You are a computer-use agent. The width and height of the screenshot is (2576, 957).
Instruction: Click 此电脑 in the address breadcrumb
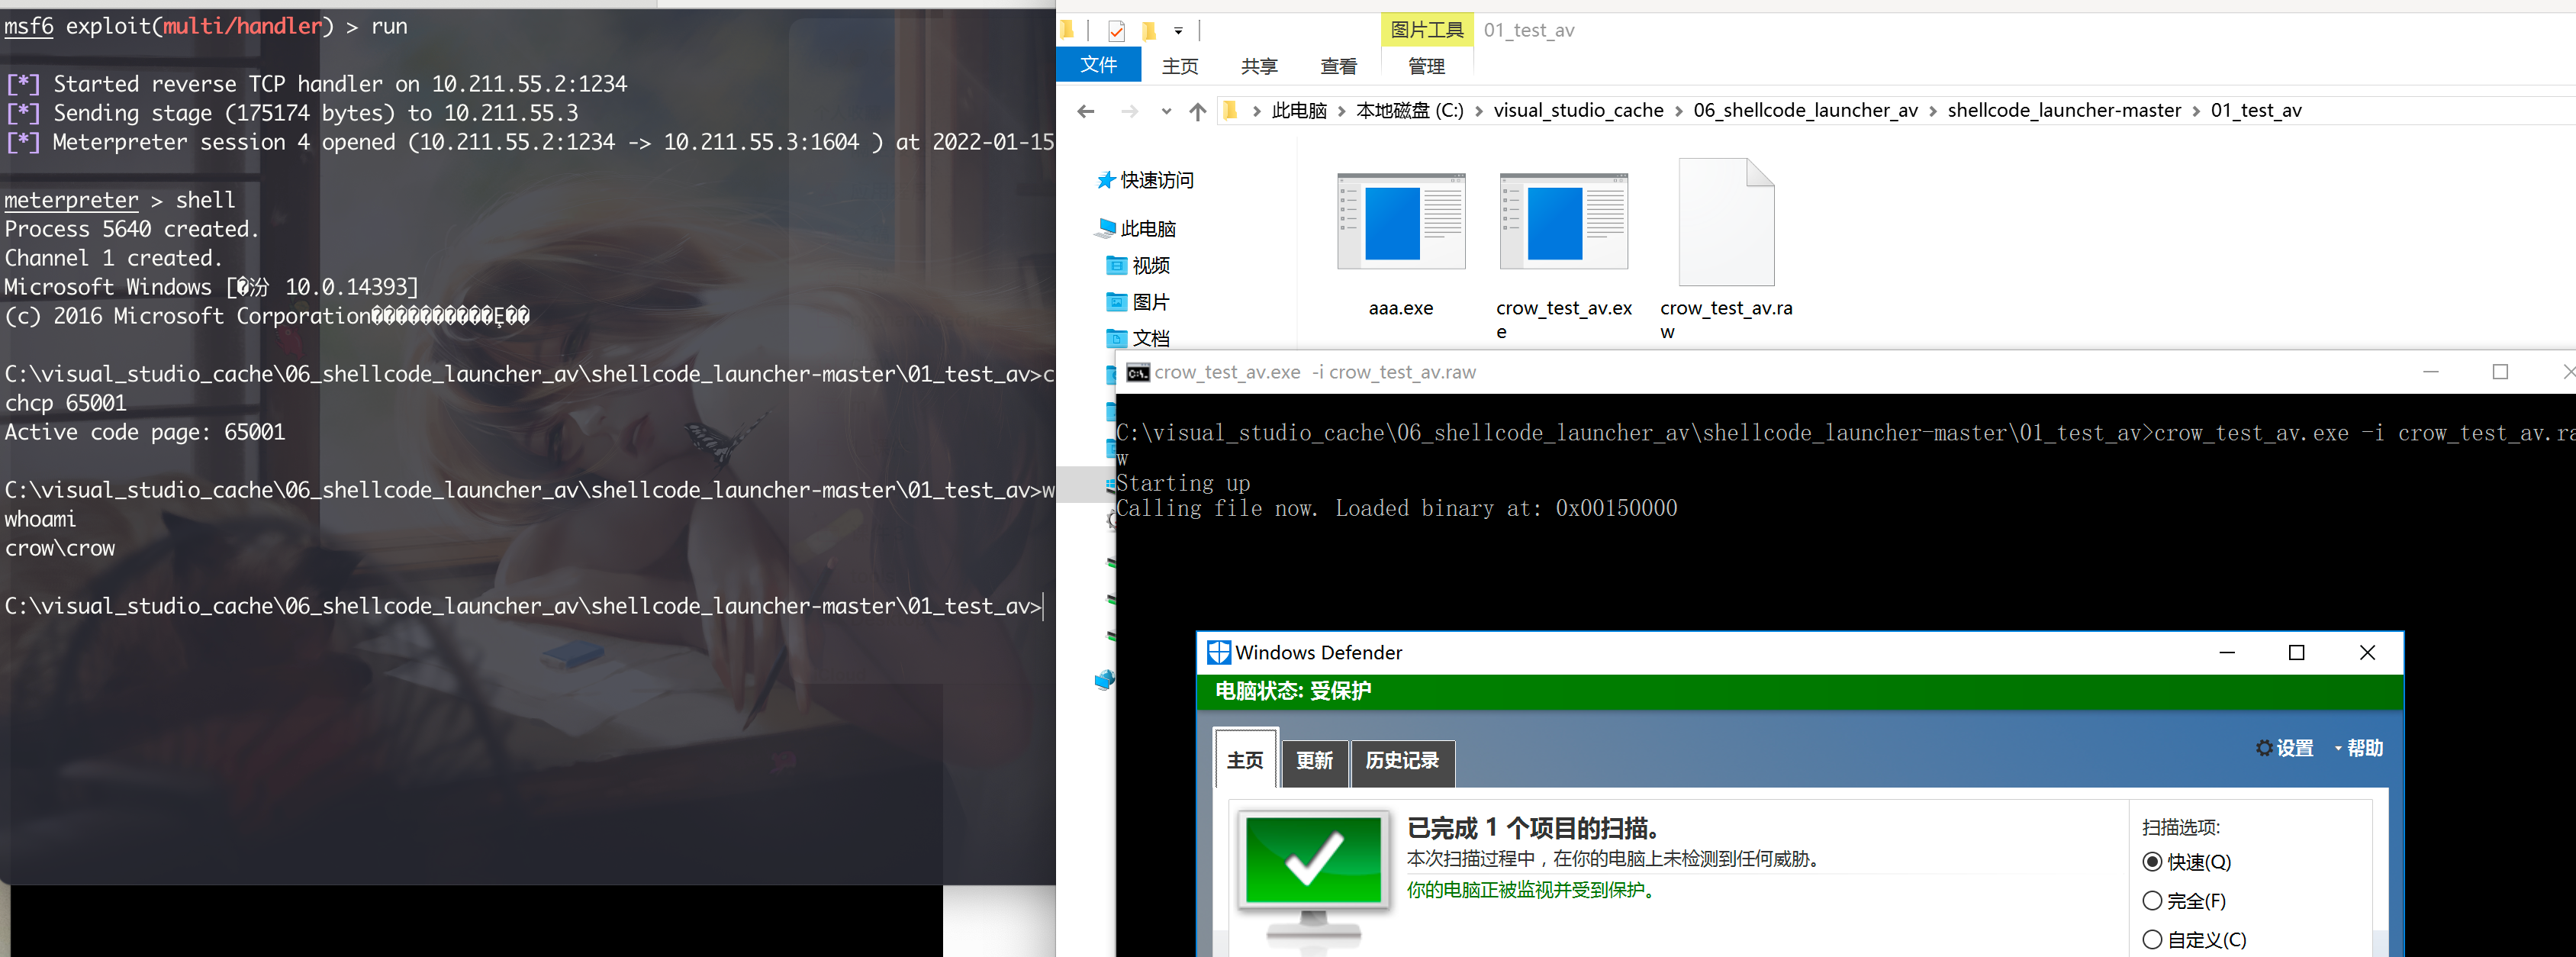tap(1299, 111)
